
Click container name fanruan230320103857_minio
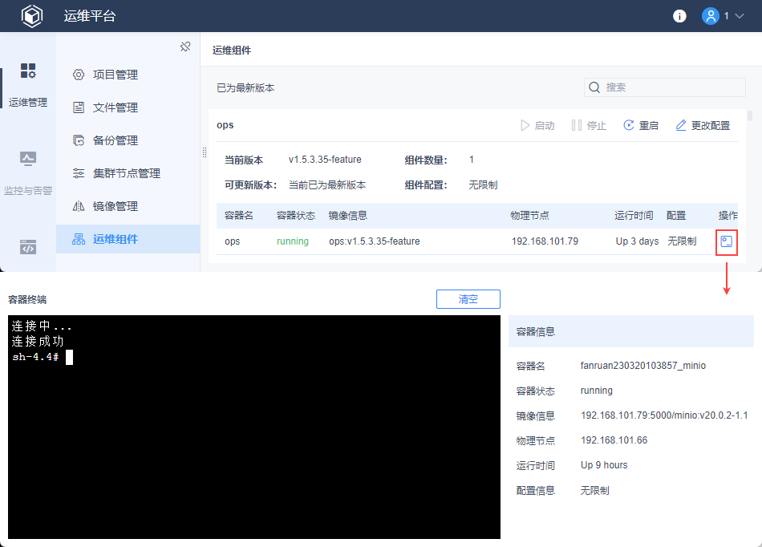(x=643, y=366)
